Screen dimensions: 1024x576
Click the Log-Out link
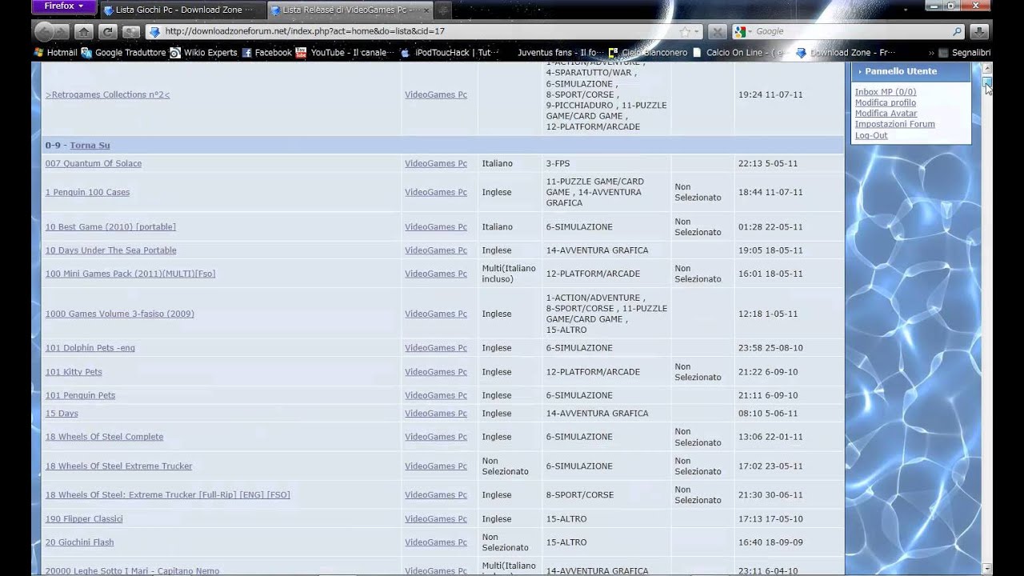(x=871, y=135)
